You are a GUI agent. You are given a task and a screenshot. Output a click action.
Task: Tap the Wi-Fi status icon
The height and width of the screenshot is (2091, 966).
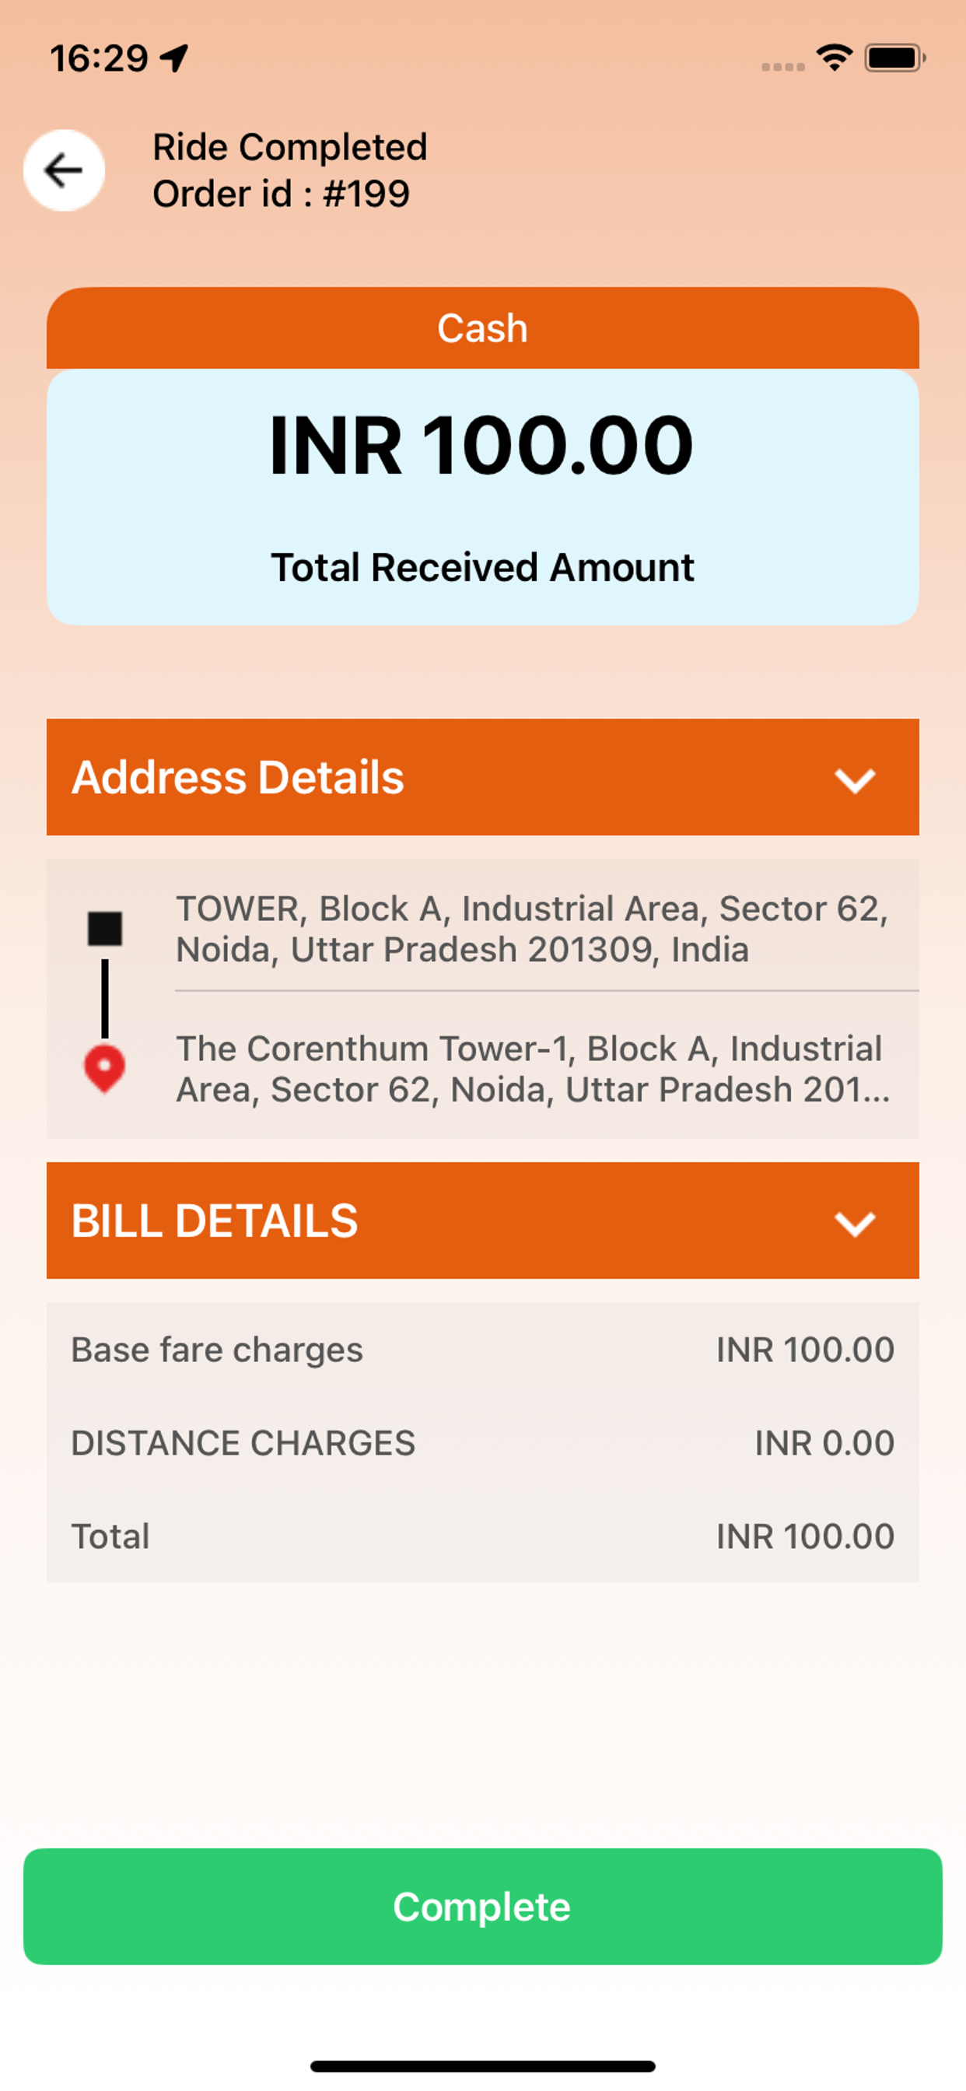click(835, 58)
